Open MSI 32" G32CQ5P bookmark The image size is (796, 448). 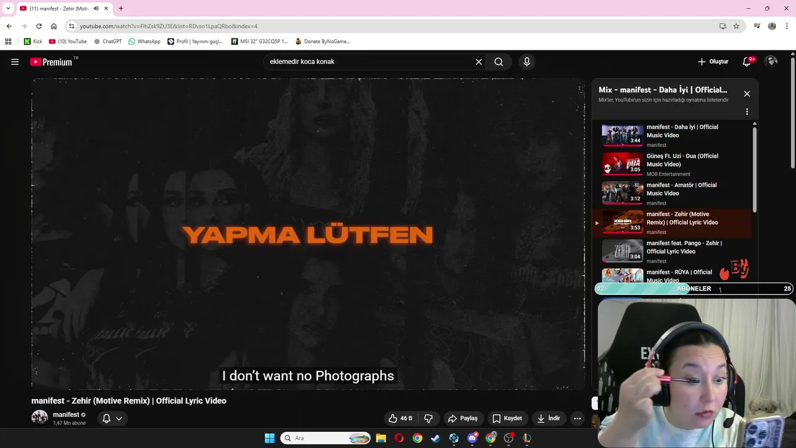click(259, 42)
